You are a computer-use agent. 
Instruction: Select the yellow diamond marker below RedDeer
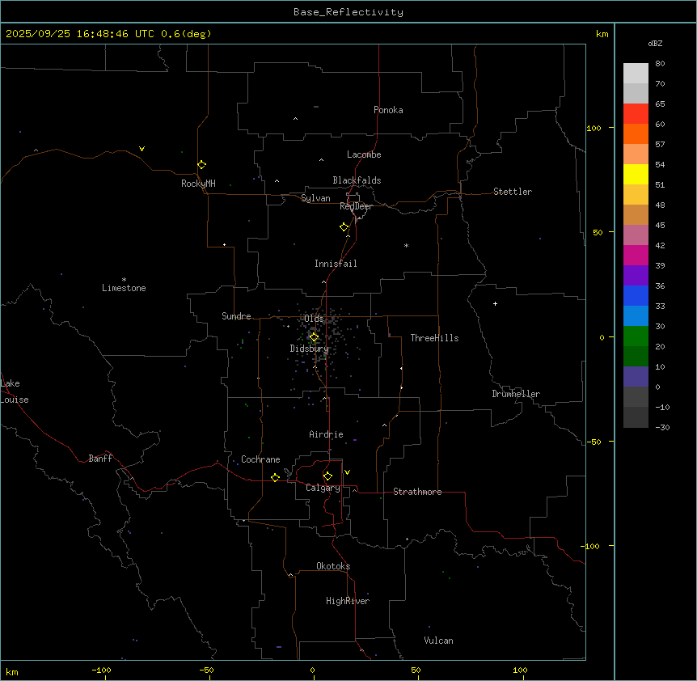[344, 226]
